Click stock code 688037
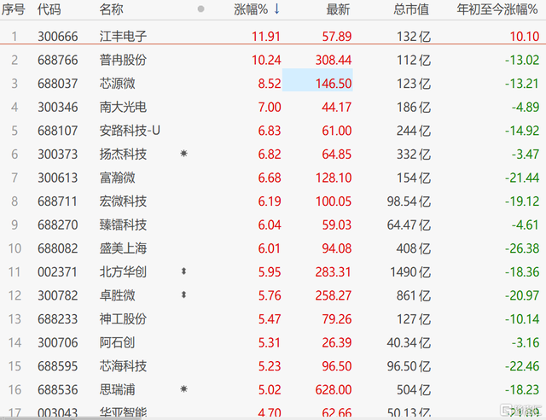This screenshot has height=420, width=546. click(58, 84)
